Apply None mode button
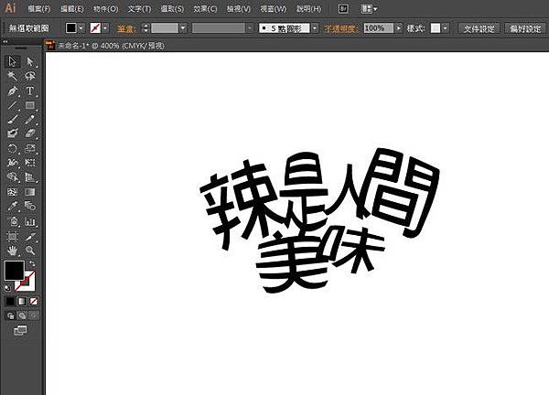Screen dimensions: 549x395 pyautogui.click(x=34, y=301)
